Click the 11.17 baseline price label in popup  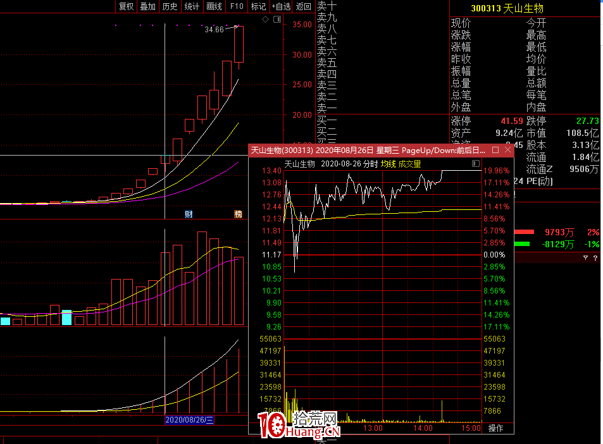click(x=271, y=255)
